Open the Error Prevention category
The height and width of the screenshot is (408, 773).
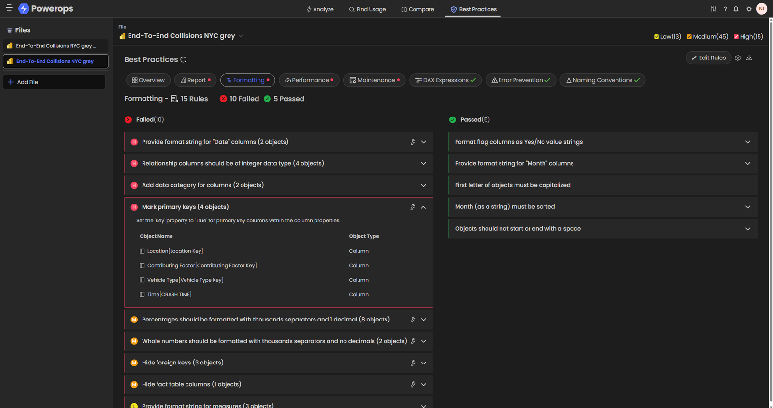[x=521, y=80]
